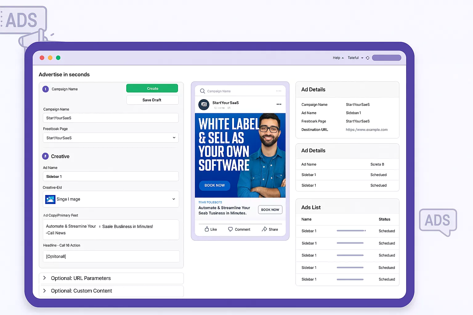This screenshot has width=473, height=315.
Task: Click the green Create button
Action: [152, 88]
